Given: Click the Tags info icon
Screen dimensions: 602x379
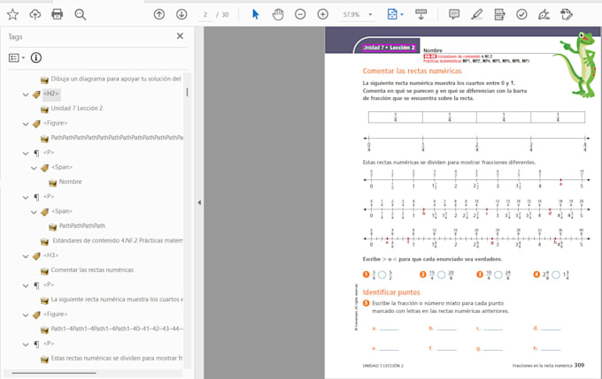Looking at the screenshot, I should point(36,57).
